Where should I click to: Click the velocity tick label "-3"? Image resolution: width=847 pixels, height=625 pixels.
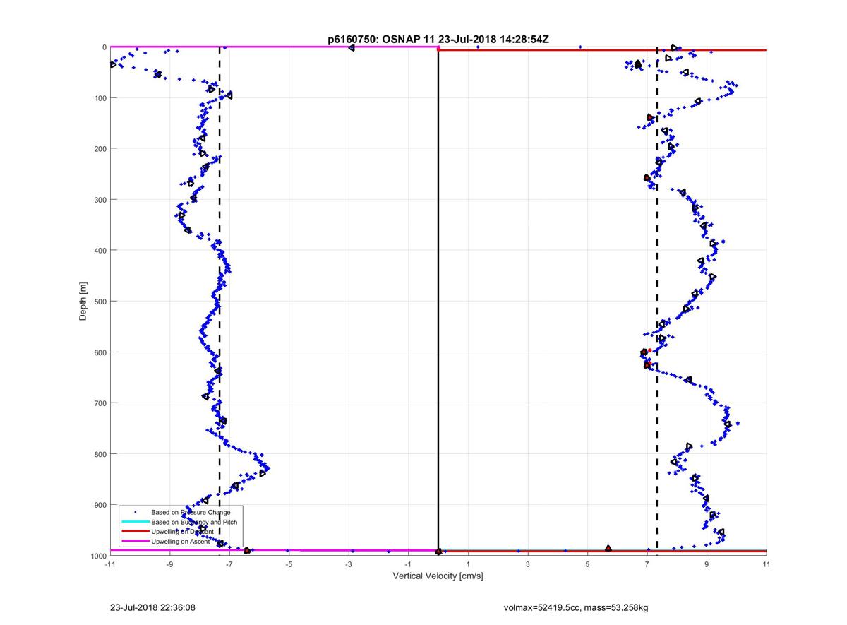[349, 564]
